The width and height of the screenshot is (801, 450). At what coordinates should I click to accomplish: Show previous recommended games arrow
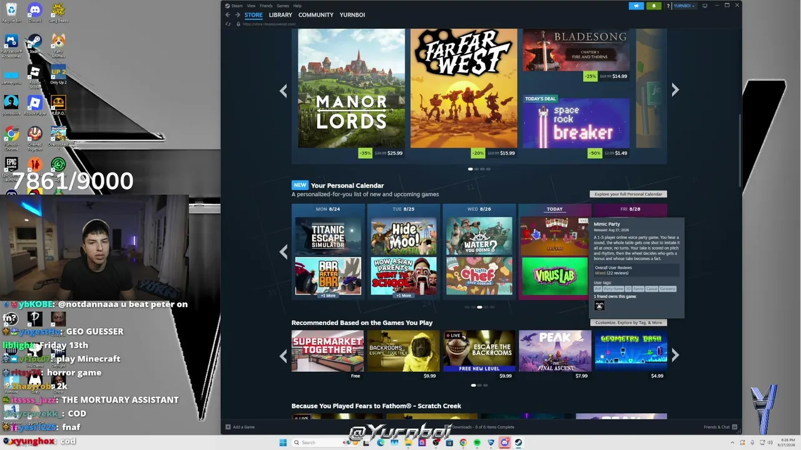(x=283, y=356)
